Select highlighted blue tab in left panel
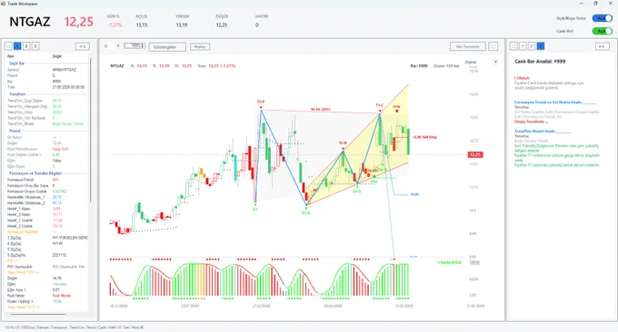 click(x=17, y=46)
